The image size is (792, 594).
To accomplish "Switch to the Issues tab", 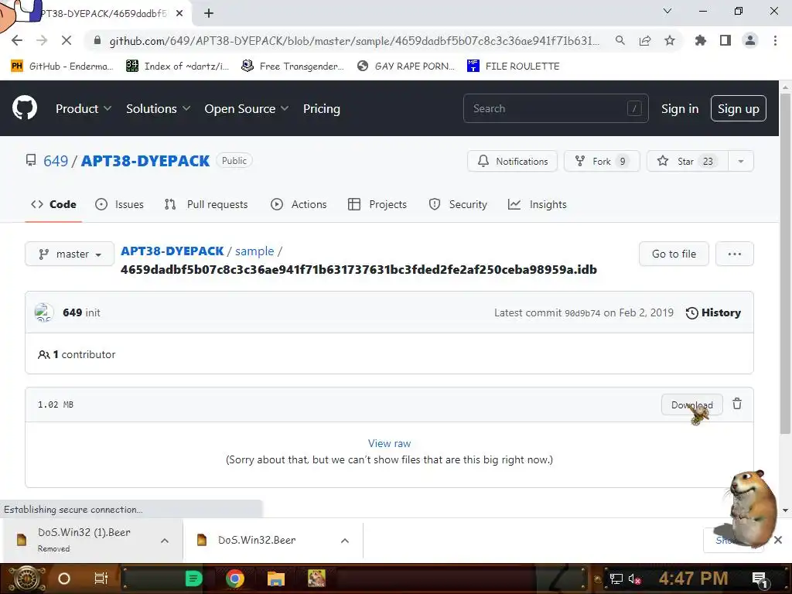I will (119, 204).
